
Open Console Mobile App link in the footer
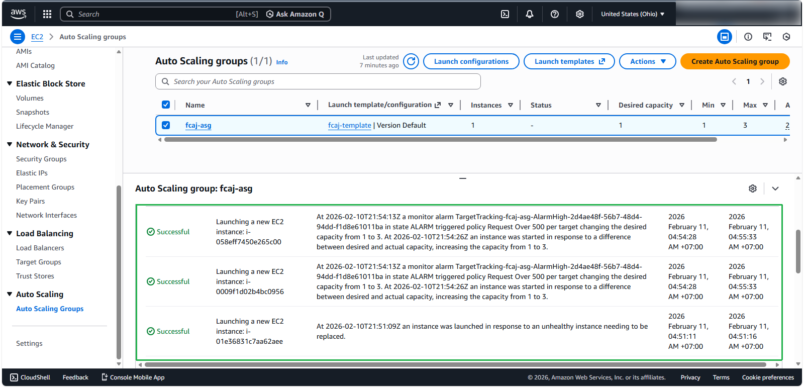[133, 377]
